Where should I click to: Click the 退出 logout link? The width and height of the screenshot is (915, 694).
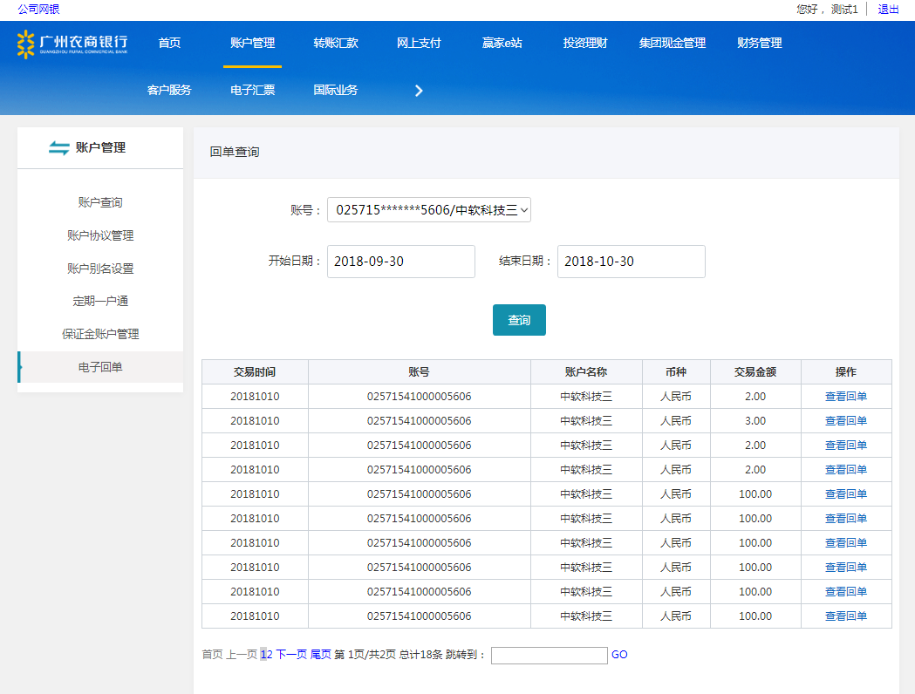tap(888, 9)
